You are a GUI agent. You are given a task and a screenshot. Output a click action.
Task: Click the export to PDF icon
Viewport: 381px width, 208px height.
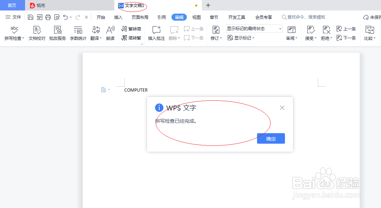[39, 17]
